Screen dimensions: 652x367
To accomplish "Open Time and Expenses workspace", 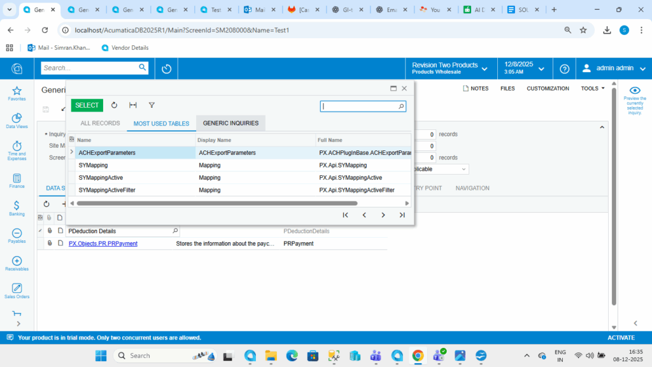I will tap(17, 150).
